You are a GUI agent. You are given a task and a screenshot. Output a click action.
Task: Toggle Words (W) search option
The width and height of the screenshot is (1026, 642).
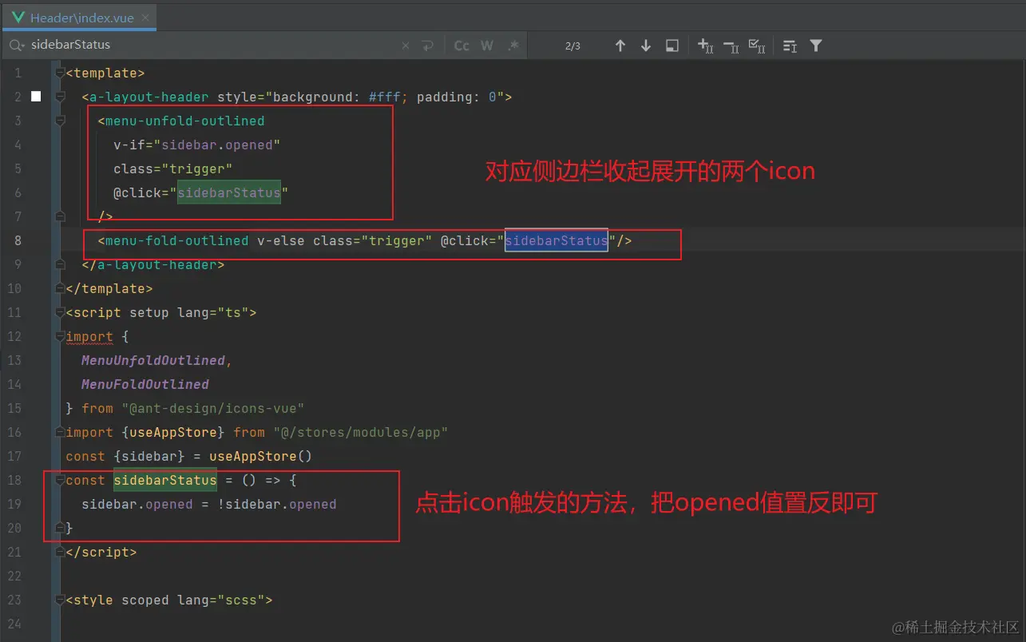[x=487, y=46]
